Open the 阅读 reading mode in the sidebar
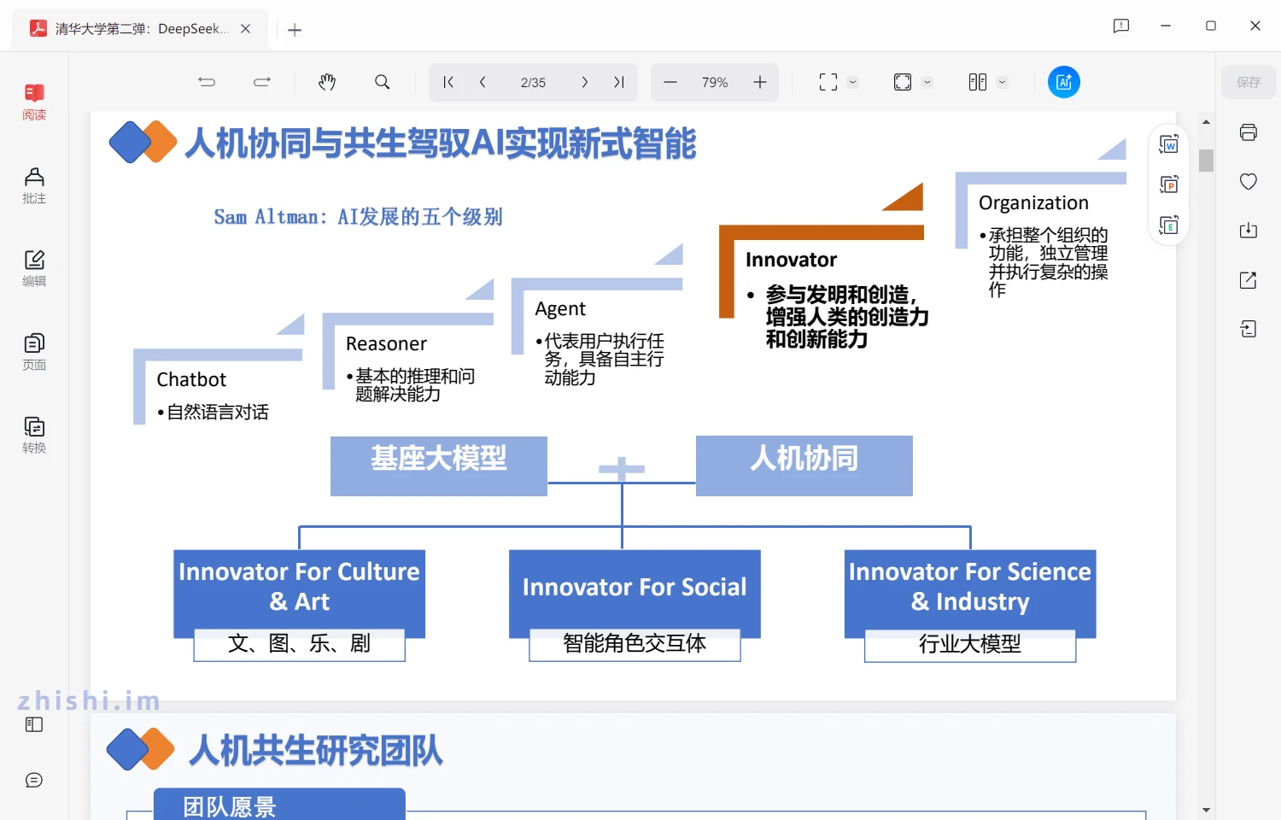Image resolution: width=1281 pixels, height=820 pixels. pos(34,102)
